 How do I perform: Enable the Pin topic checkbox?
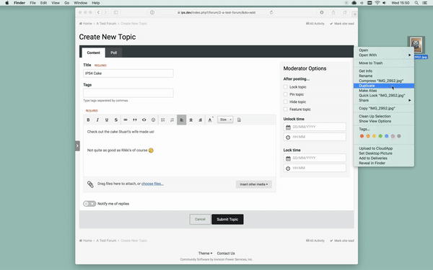286,94
